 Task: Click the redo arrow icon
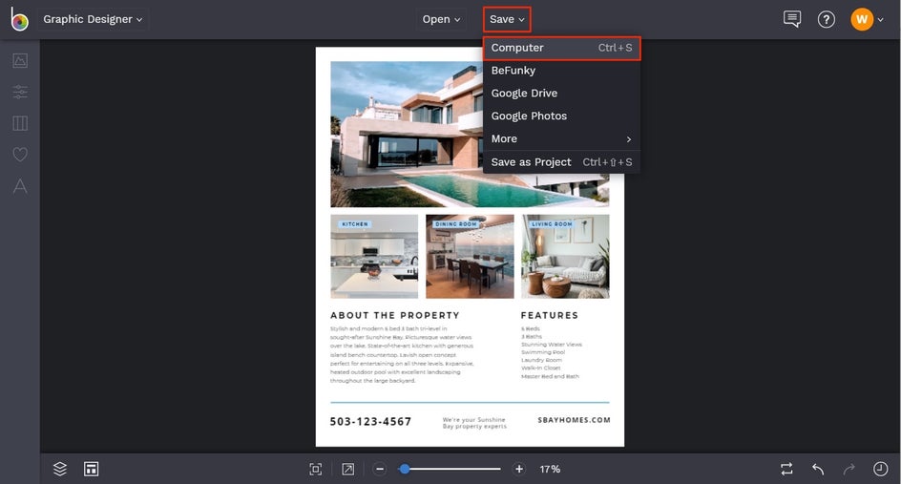pyautogui.click(x=849, y=469)
